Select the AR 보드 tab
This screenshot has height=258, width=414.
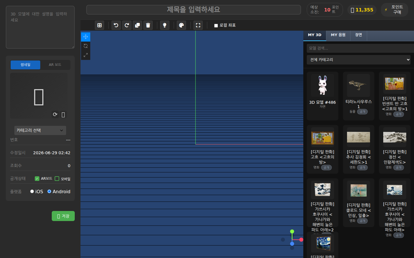coord(55,65)
